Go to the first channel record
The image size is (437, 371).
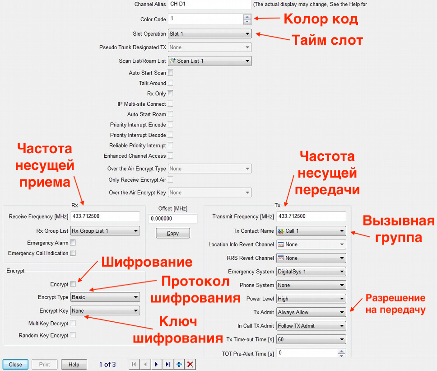(134, 364)
